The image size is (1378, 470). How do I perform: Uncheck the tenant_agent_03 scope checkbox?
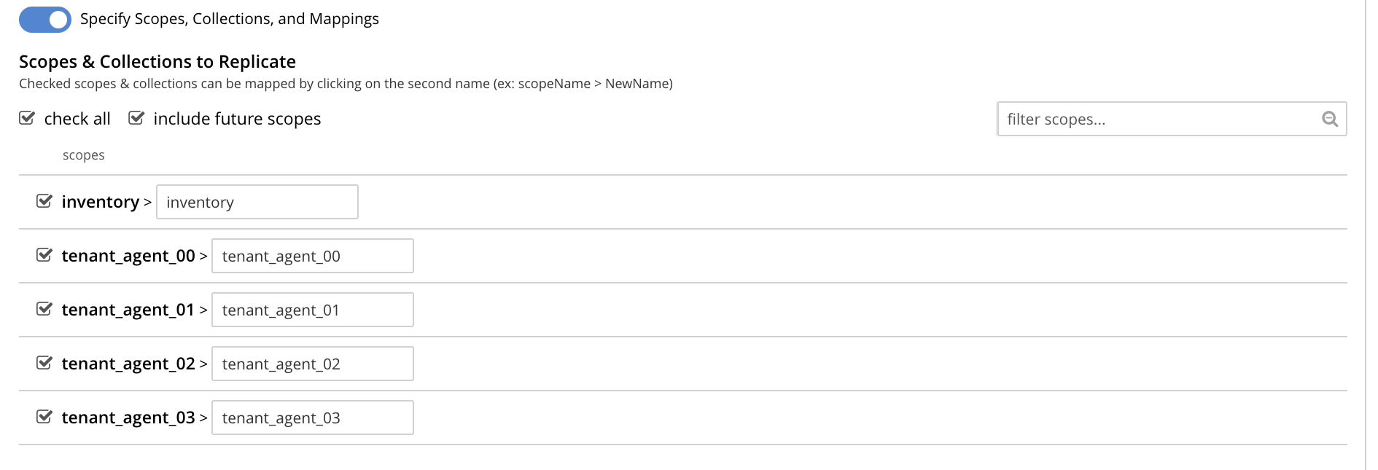[x=44, y=417]
